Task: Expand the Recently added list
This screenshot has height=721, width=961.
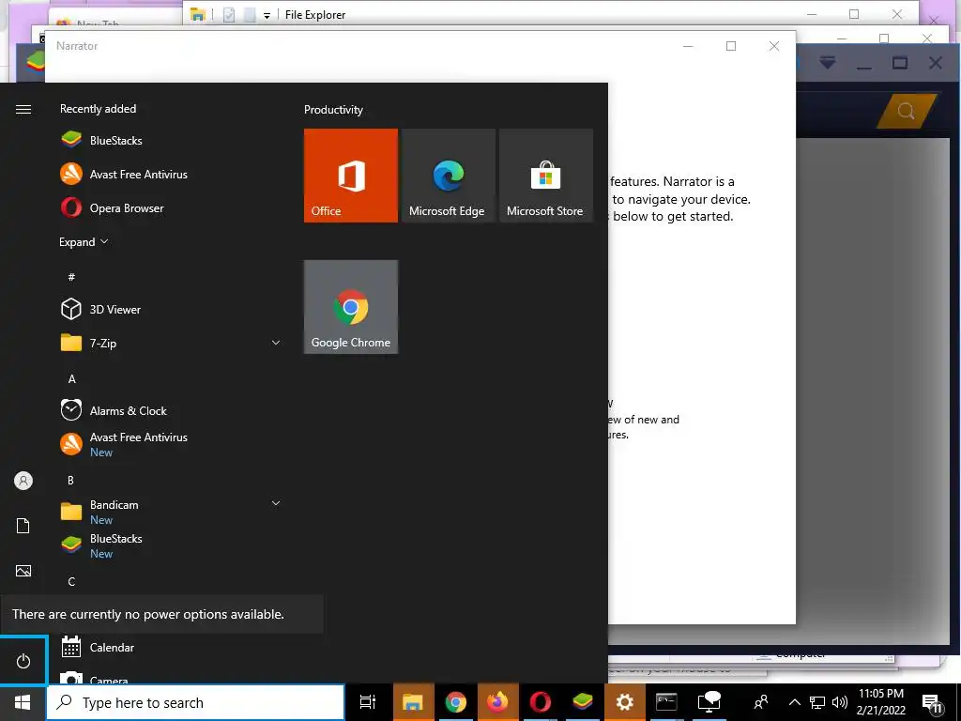Action: pyautogui.click(x=84, y=241)
